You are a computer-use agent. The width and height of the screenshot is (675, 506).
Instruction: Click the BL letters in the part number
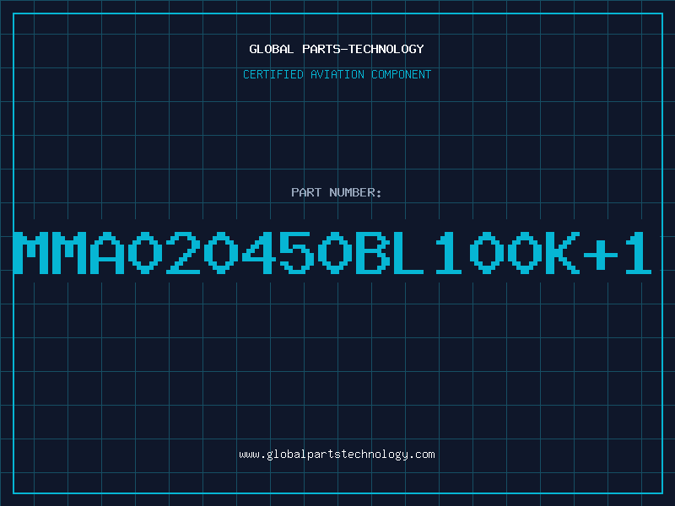click(390, 252)
